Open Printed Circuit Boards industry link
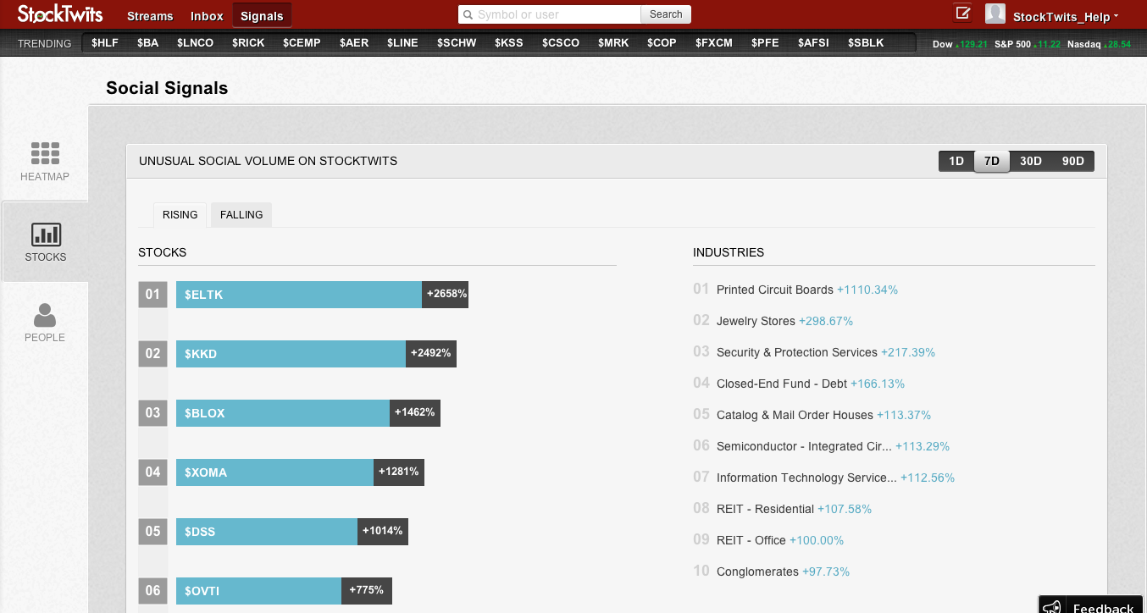The width and height of the screenshot is (1147, 613). click(x=774, y=290)
